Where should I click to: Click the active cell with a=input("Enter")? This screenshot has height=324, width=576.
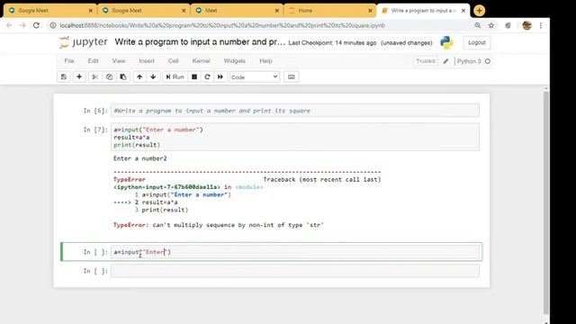point(295,252)
